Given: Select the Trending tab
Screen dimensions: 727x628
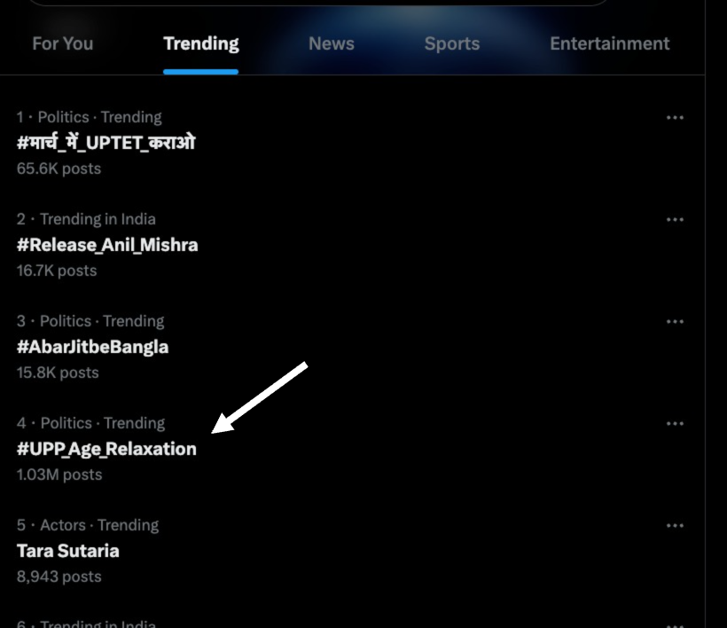Looking at the screenshot, I should (200, 43).
